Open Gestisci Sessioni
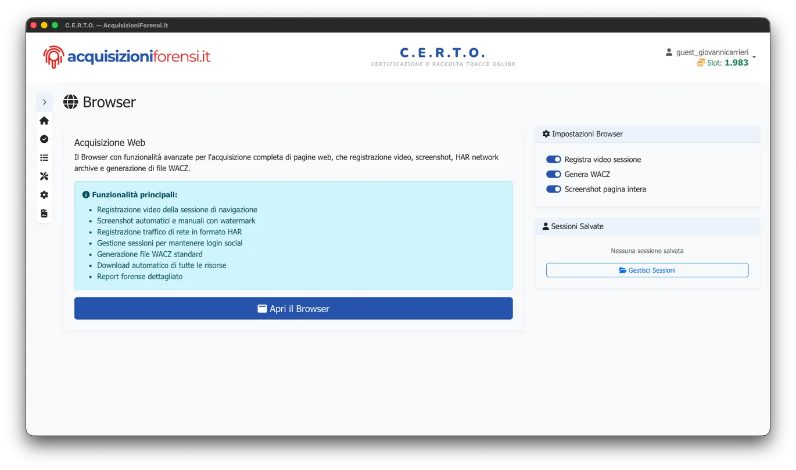 tap(647, 269)
